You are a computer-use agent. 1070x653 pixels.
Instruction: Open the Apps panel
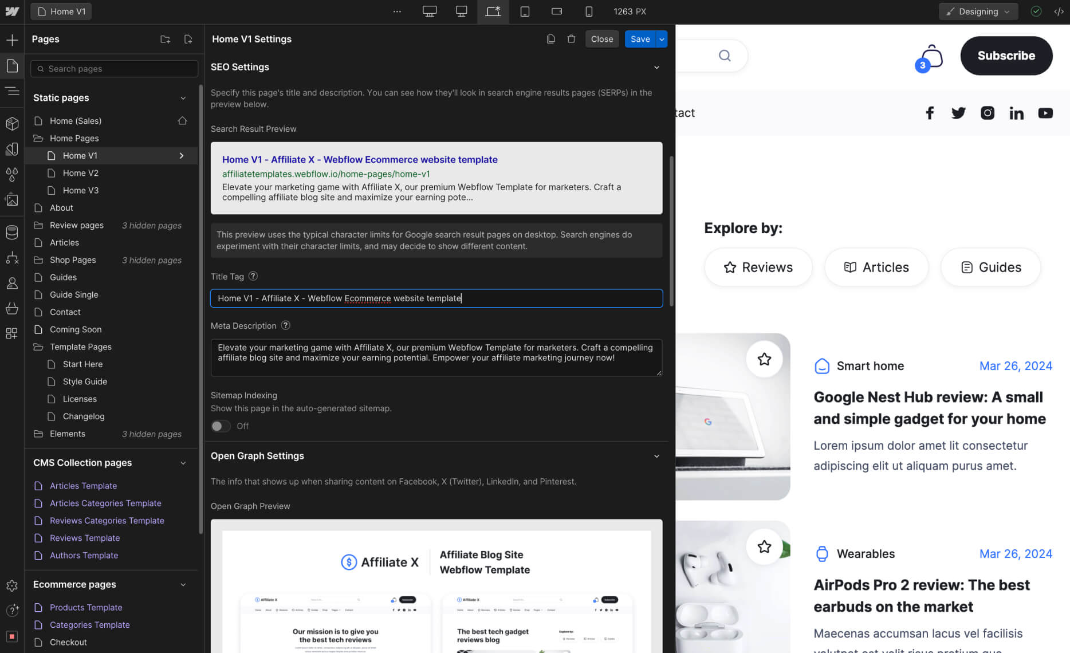[x=13, y=333]
